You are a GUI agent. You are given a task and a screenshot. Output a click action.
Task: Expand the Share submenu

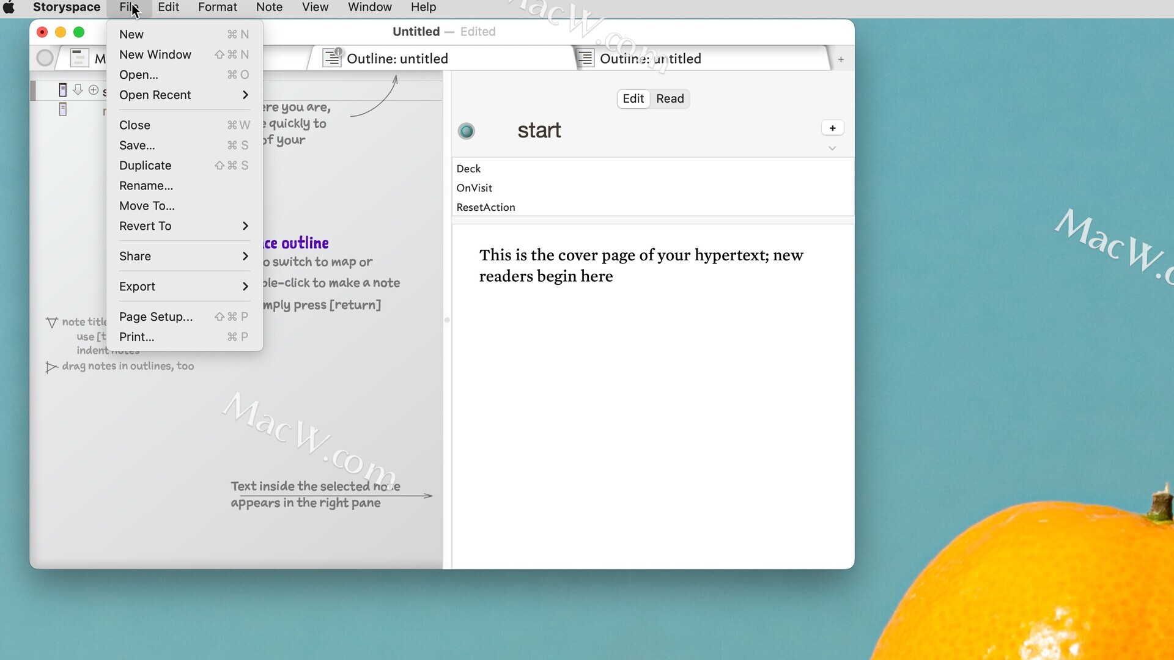coord(184,256)
